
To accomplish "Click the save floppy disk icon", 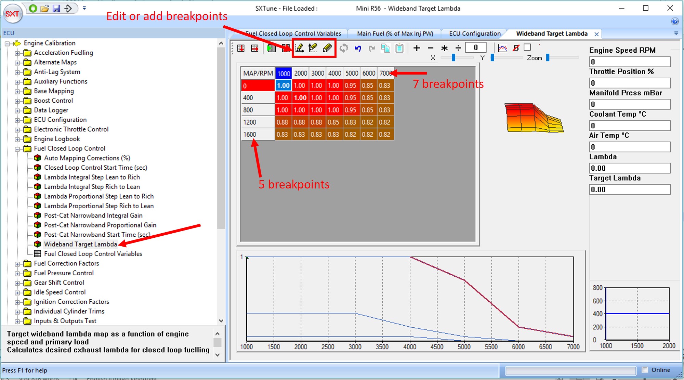I will (56, 8).
